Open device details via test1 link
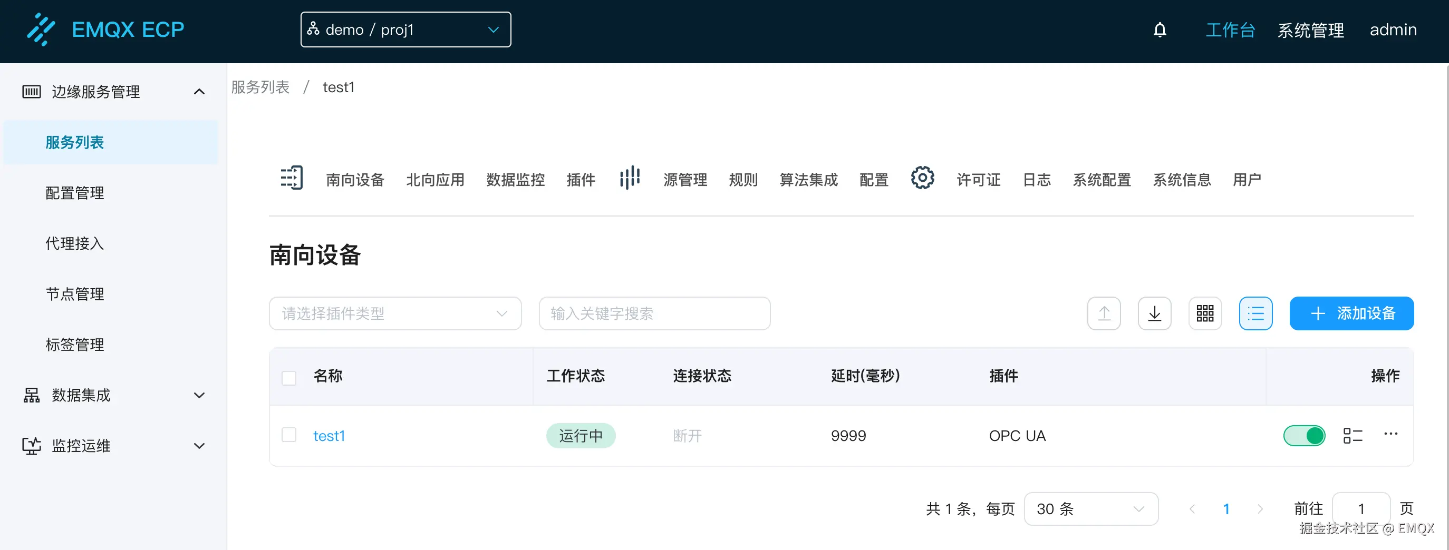1449x550 pixels. pyautogui.click(x=329, y=435)
